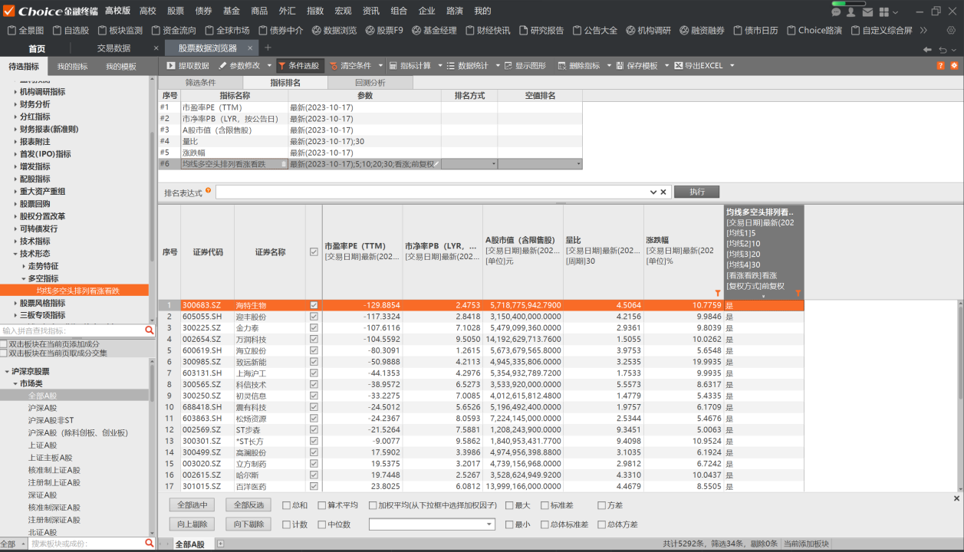
Task: Click the search icon in indicator search box
Action: tap(150, 330)
